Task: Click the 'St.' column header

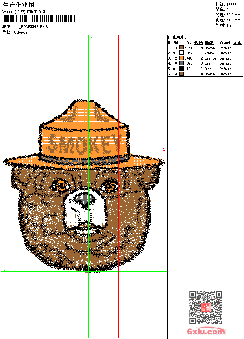Action: 190,43
